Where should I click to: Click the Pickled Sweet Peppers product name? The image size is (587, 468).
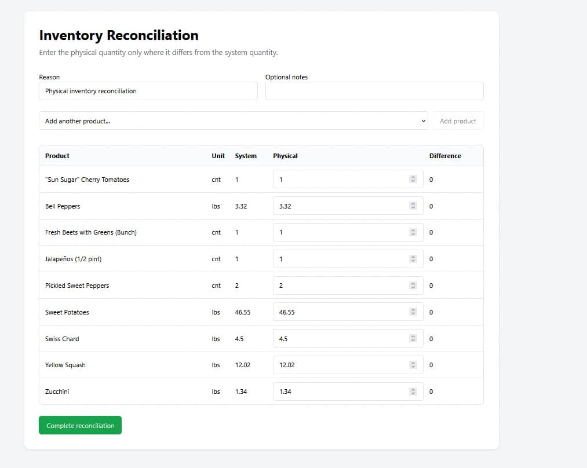click(x=77, y=286)
